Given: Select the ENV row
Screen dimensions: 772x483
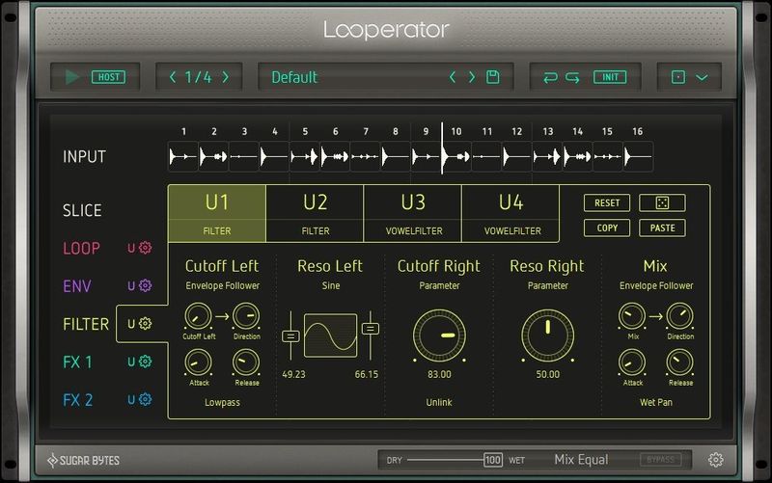Looking at the screenshot, I should point(77,286).
